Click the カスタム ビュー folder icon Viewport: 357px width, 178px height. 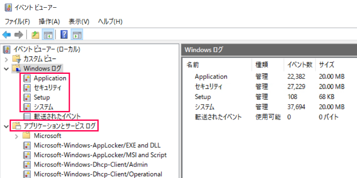(x=17, y=59)
